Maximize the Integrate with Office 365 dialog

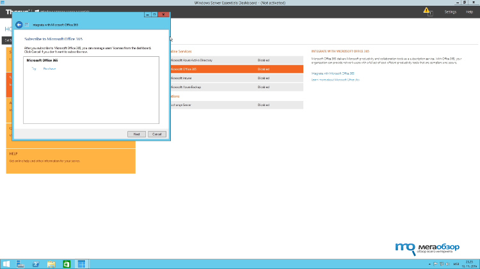click(155, 14)
